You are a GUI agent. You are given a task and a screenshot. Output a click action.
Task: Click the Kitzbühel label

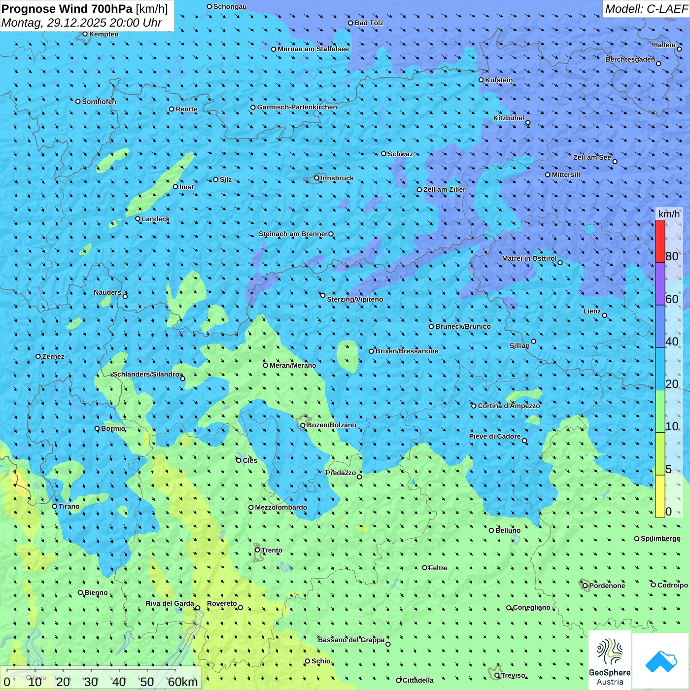point(509,118)
